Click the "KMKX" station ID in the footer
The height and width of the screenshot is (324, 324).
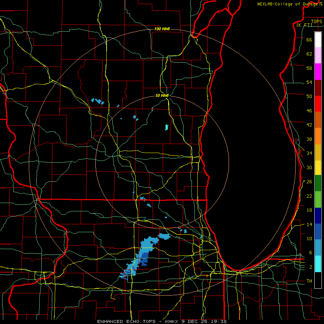172,321
